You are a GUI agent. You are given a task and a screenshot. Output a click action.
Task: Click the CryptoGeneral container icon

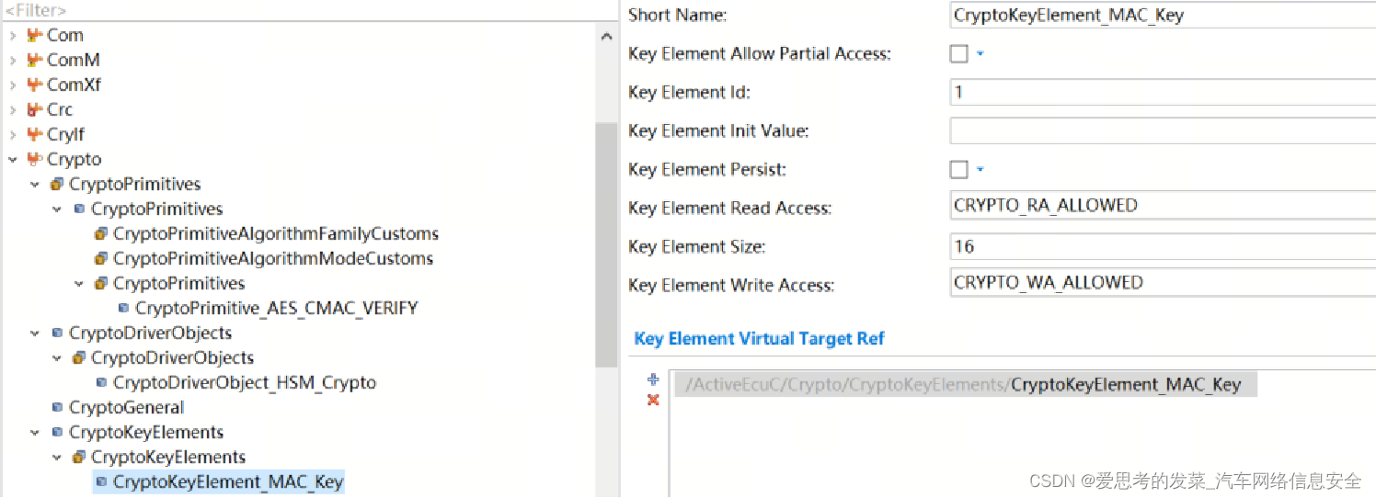click(58, 407)
